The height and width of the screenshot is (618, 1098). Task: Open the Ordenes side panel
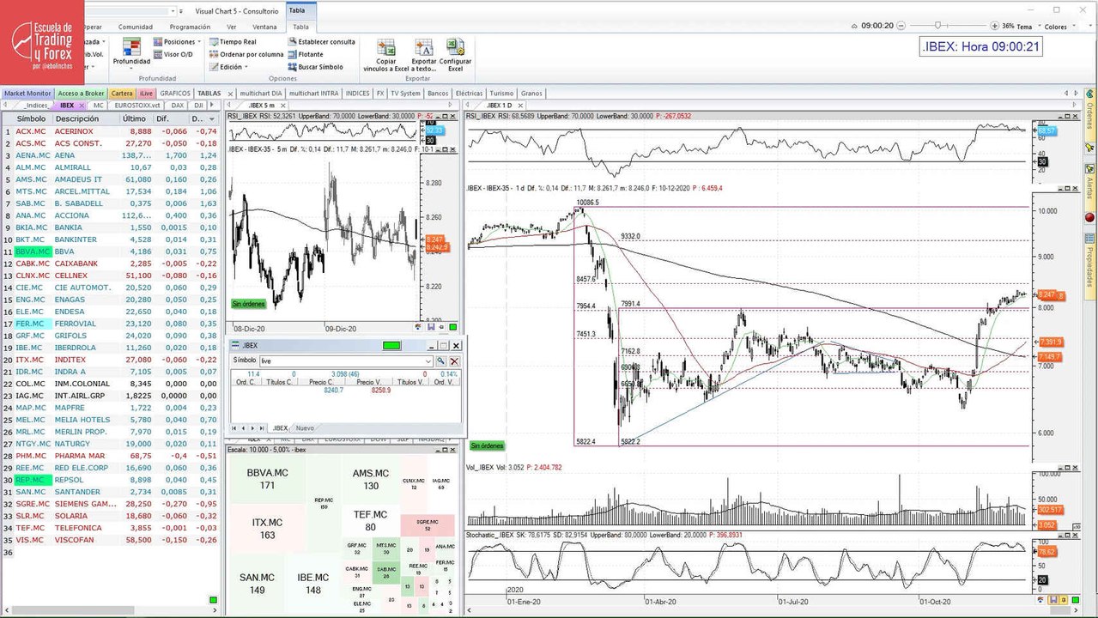point(1090,113)
